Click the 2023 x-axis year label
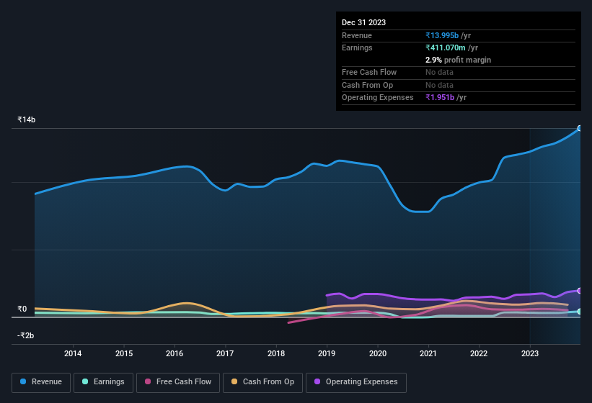 point(530,353)
